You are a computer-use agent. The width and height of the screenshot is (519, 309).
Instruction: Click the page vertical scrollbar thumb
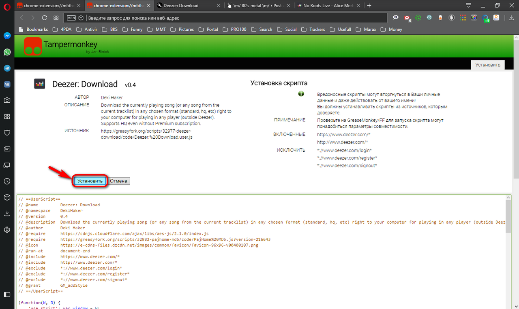point(516,109)
